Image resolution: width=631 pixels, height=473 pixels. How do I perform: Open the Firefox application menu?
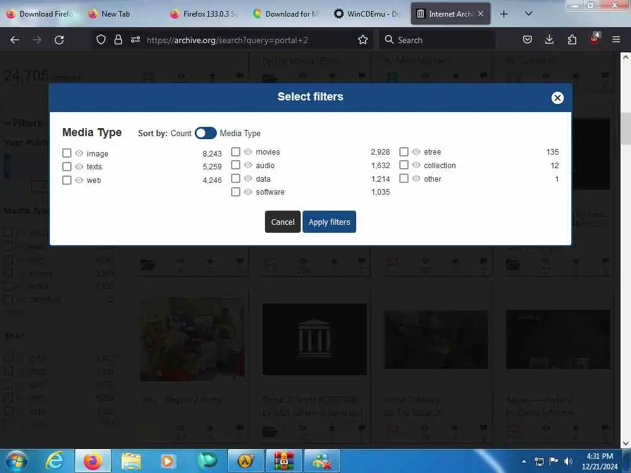(616, 40)
